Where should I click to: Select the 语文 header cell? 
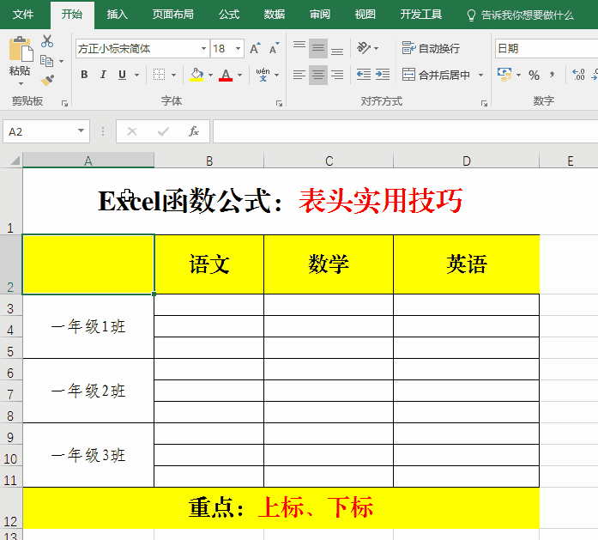(x=209, y=264)
